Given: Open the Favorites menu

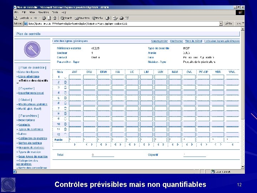Looking at the screenshot, I should [44, 12].
